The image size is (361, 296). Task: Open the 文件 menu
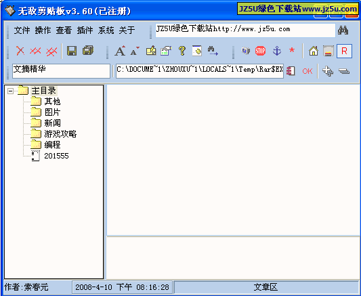tap(22, 30)
